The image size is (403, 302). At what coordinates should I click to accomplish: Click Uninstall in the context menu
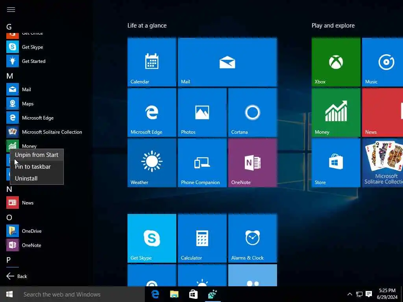pyautogui.click(x=37, y=179)
